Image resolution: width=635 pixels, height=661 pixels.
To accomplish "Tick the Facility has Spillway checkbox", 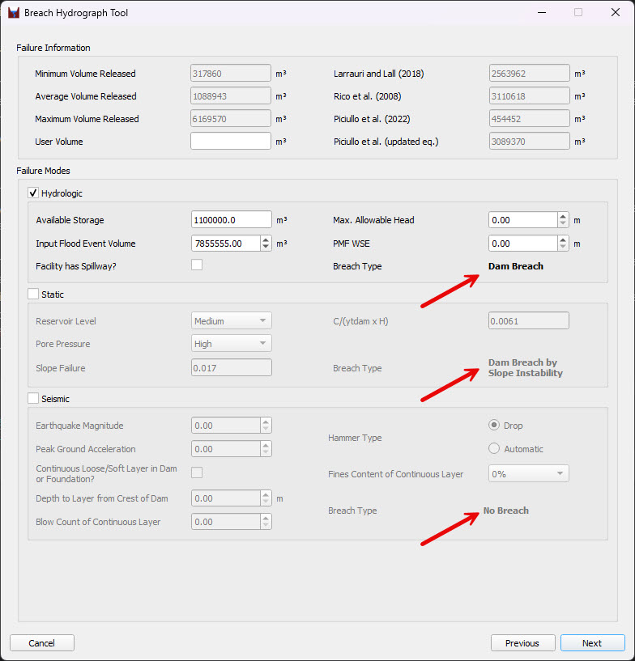I will click(197, 265).
